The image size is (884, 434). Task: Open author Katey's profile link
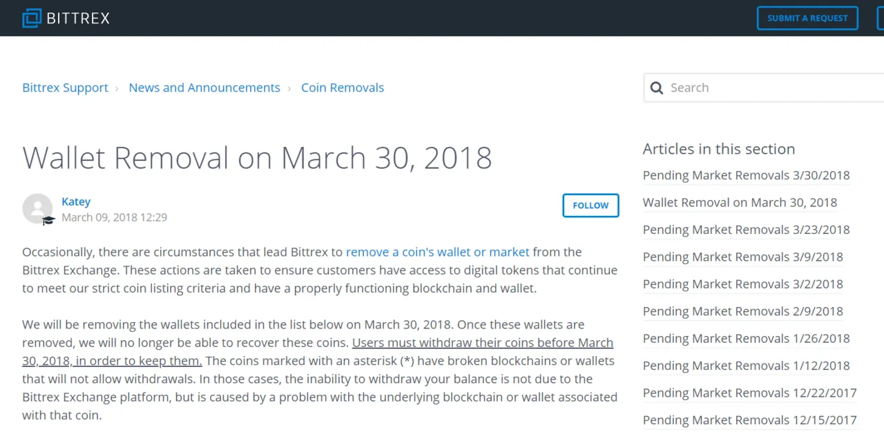(76, 201)
